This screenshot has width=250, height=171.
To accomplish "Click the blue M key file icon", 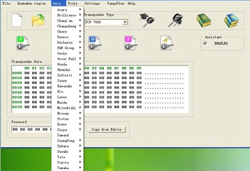I will pos(95,43).
